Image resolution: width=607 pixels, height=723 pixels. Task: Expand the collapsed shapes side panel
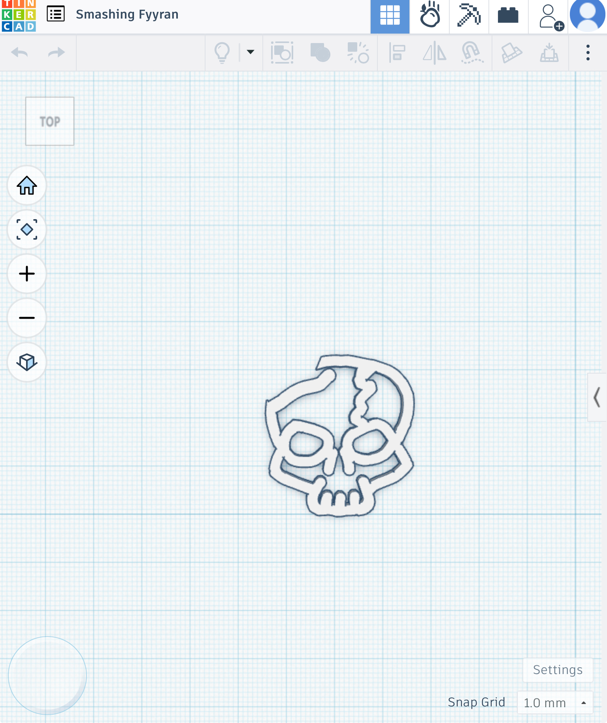(597, 397)
